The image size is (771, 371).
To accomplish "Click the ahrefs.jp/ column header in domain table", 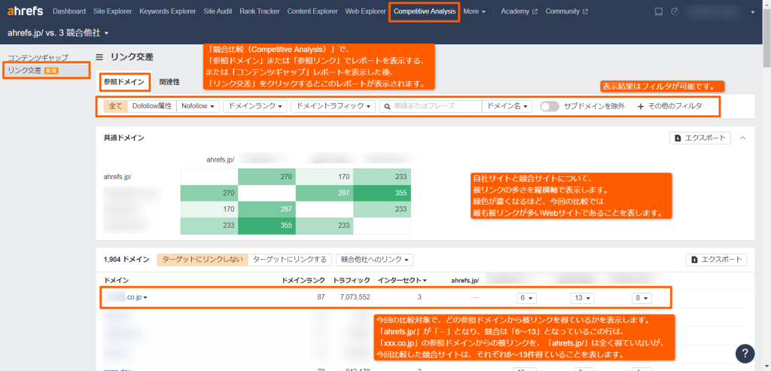I will 465,280.
